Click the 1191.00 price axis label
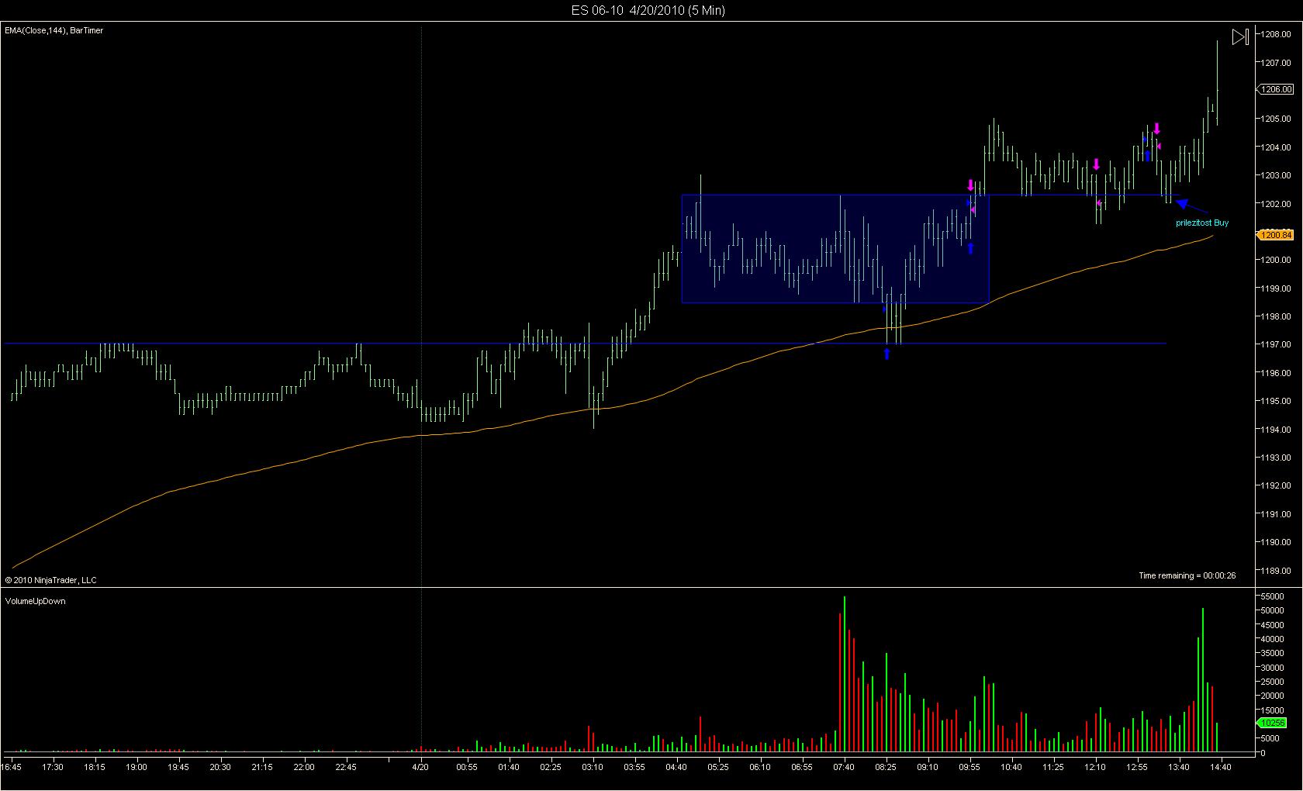1303x791 pixels. coord(1276,514)
